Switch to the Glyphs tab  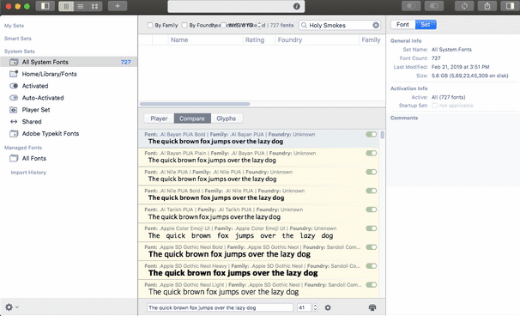click(x=227, y=118)
